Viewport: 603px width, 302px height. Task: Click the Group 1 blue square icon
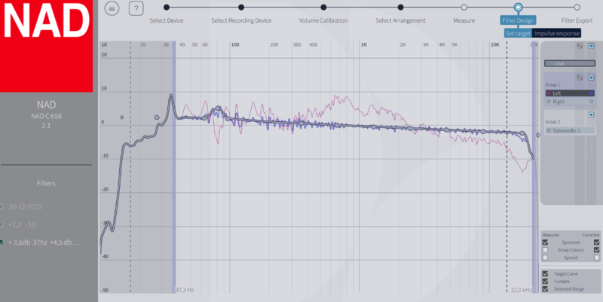coord(592,78)
